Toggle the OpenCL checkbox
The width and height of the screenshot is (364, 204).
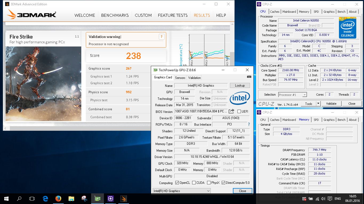coord(177,183)
